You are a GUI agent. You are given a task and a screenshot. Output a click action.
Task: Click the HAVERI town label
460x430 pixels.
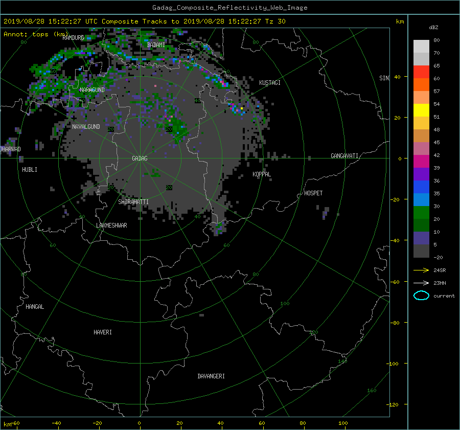click(x=103, y=332)
